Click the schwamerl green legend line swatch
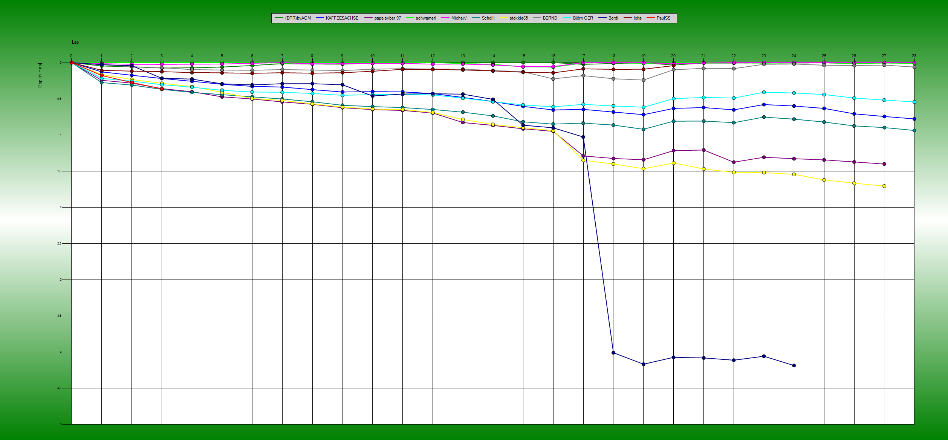948x440 pixels. 410,18
